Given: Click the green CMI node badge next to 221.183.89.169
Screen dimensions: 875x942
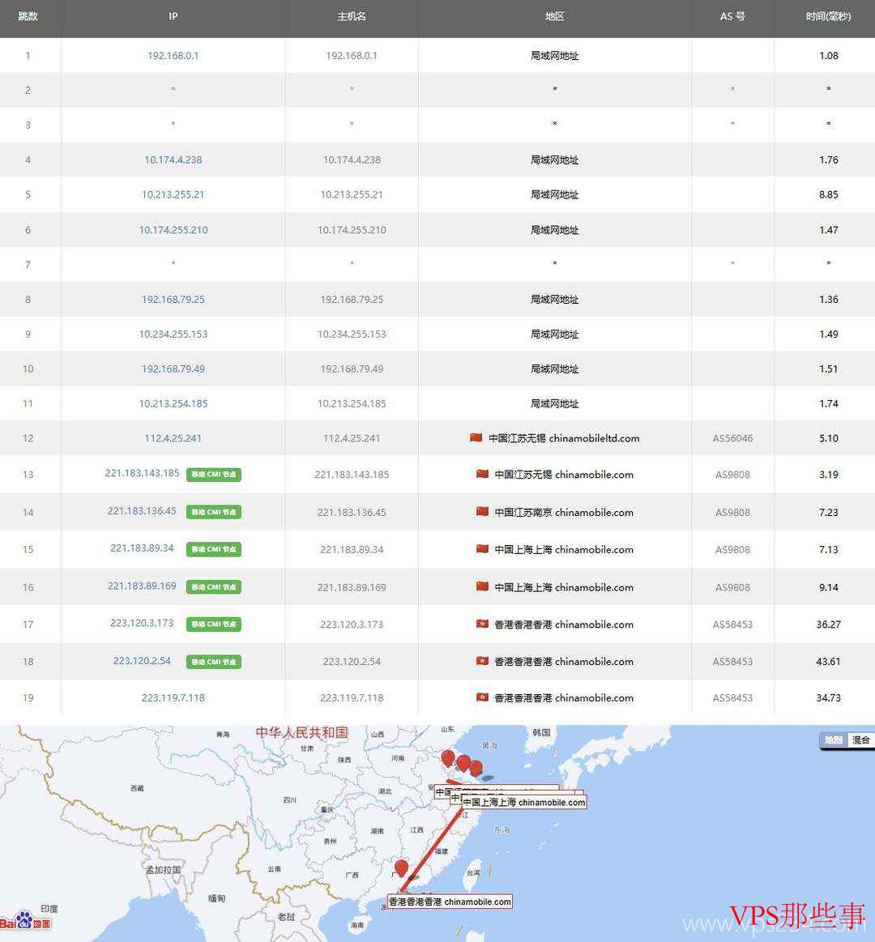Looking at the screenshot, I should coord(213,587).
